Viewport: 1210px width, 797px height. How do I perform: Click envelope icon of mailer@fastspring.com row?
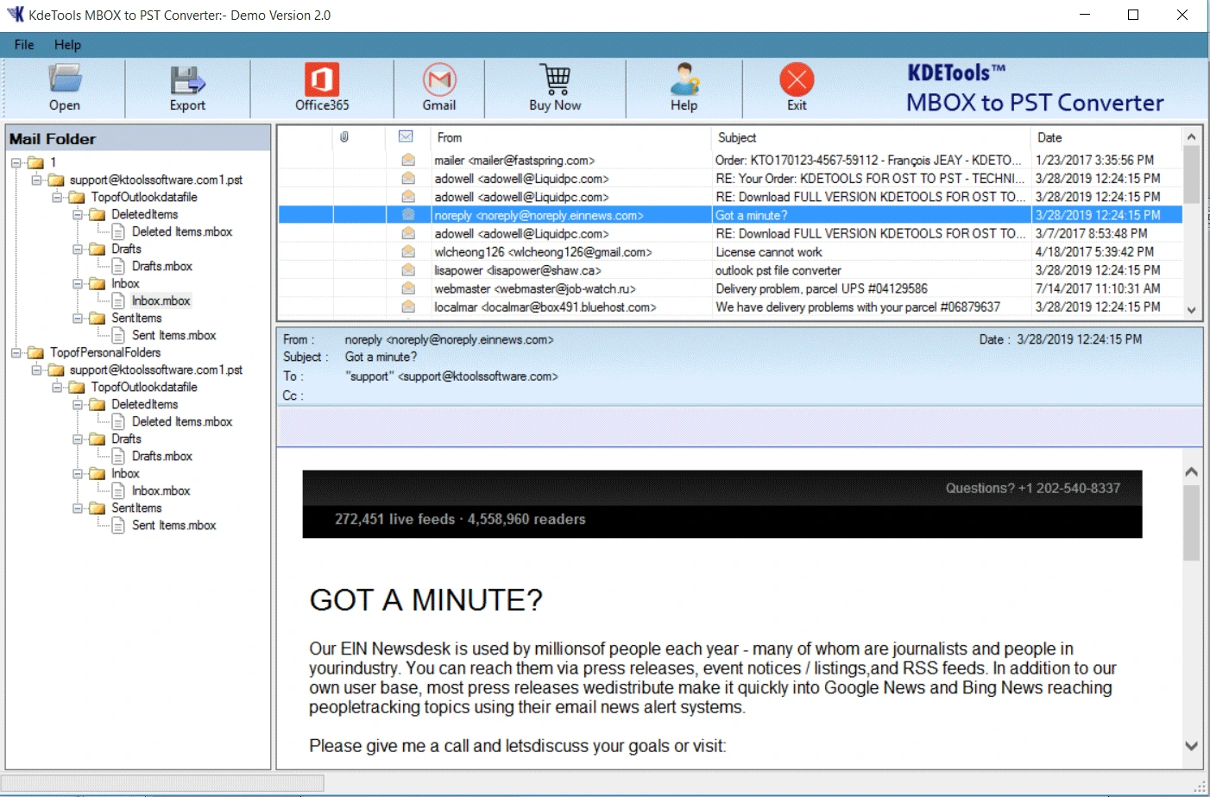[408, 160]
